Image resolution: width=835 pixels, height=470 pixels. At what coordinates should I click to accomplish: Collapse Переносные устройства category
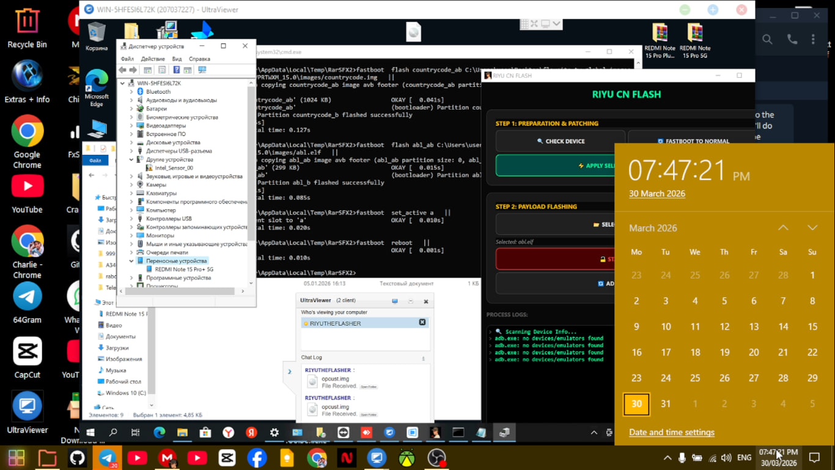tap(131, 261)
